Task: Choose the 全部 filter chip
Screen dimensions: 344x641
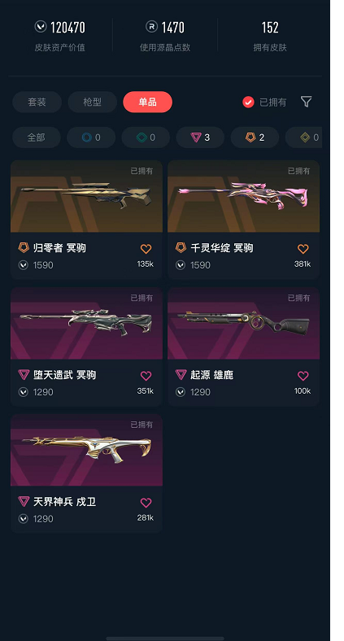Action: coord(37,137)
